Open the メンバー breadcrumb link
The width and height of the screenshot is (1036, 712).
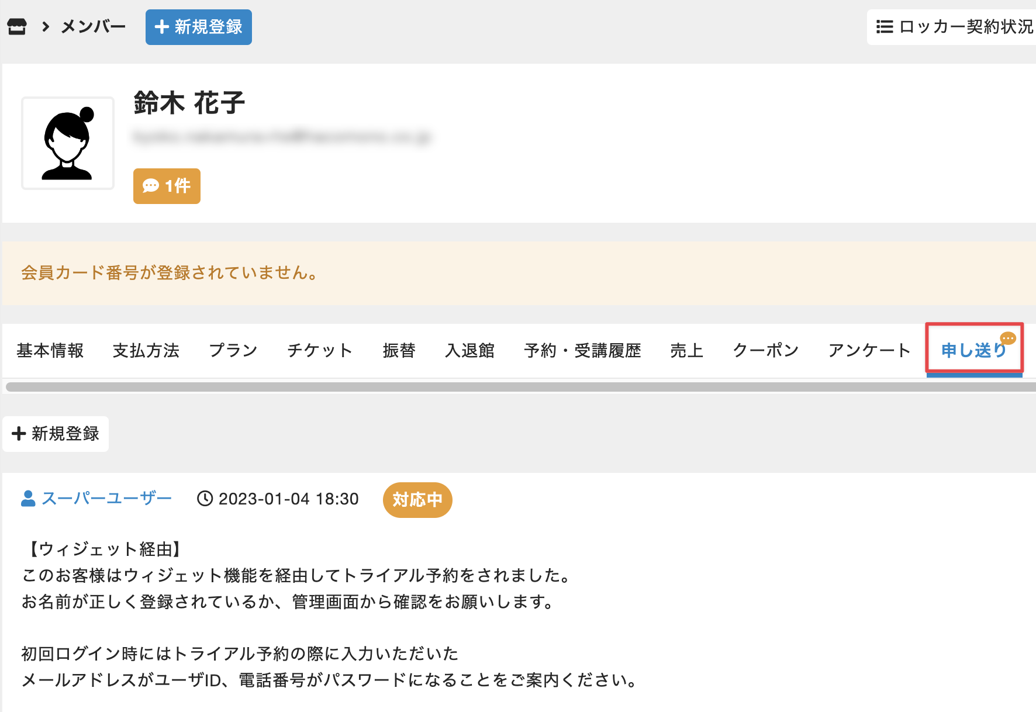(93, 27)
